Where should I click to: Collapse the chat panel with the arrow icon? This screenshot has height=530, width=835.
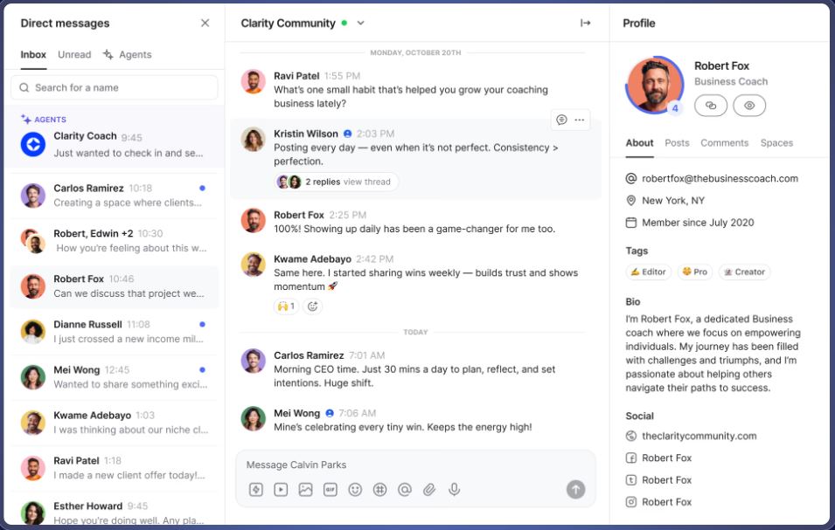tap(584, 23)
